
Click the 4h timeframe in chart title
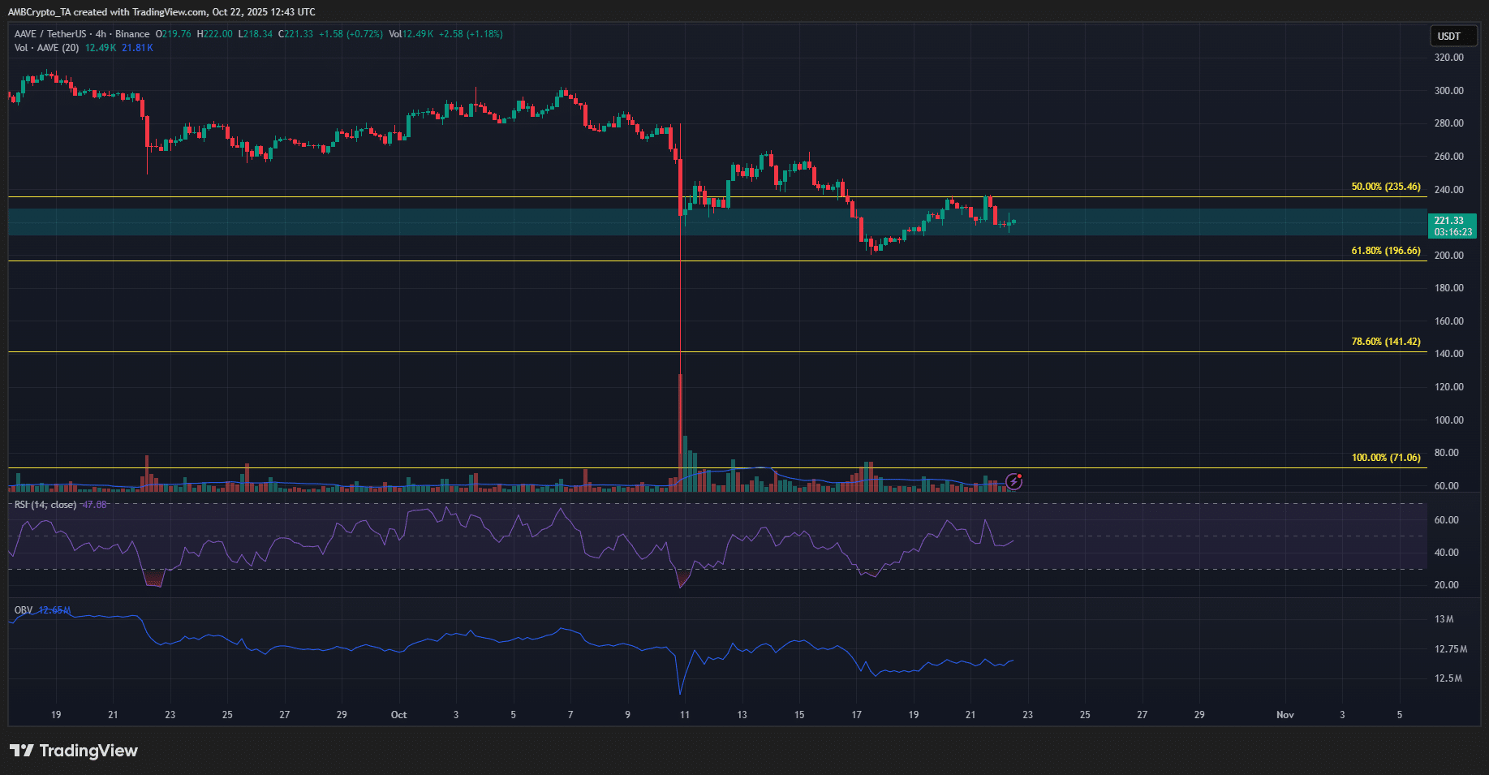(x=101, y=34)
